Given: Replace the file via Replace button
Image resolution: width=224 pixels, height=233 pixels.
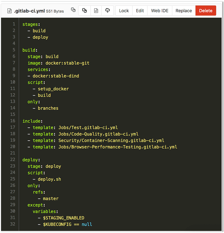Looking at the screenshot, I should (x=184, y=11).
